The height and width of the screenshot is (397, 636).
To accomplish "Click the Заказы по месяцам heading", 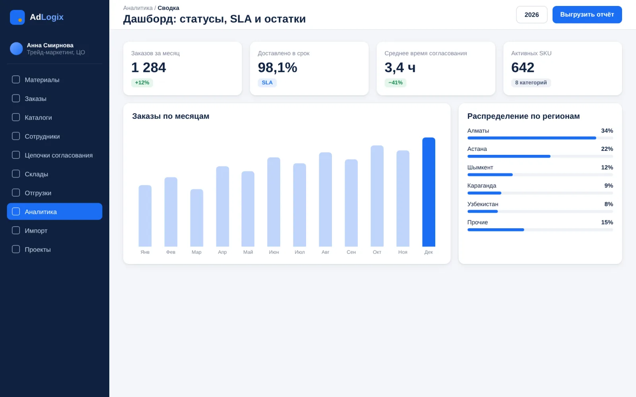I will (171, 116).
